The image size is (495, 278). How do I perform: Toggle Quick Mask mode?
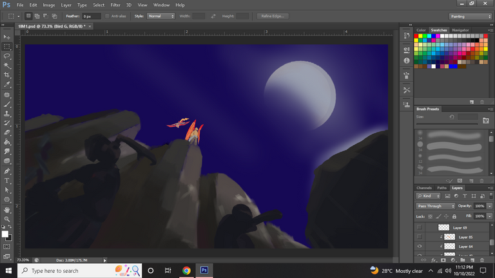(6, 246)
